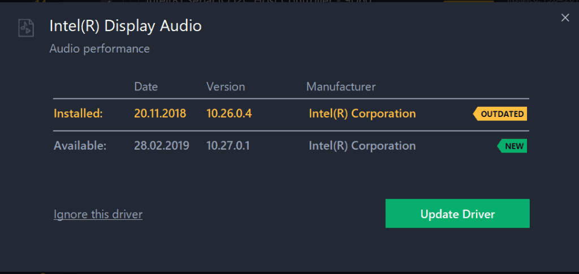Click the Audio performance subtitle
This screenshot has height=274, width=579.
pyautogui.click(x=100, y=49)
